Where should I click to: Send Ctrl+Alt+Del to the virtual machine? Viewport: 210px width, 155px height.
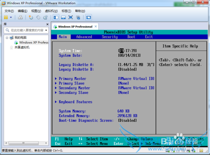coord(20,17)
